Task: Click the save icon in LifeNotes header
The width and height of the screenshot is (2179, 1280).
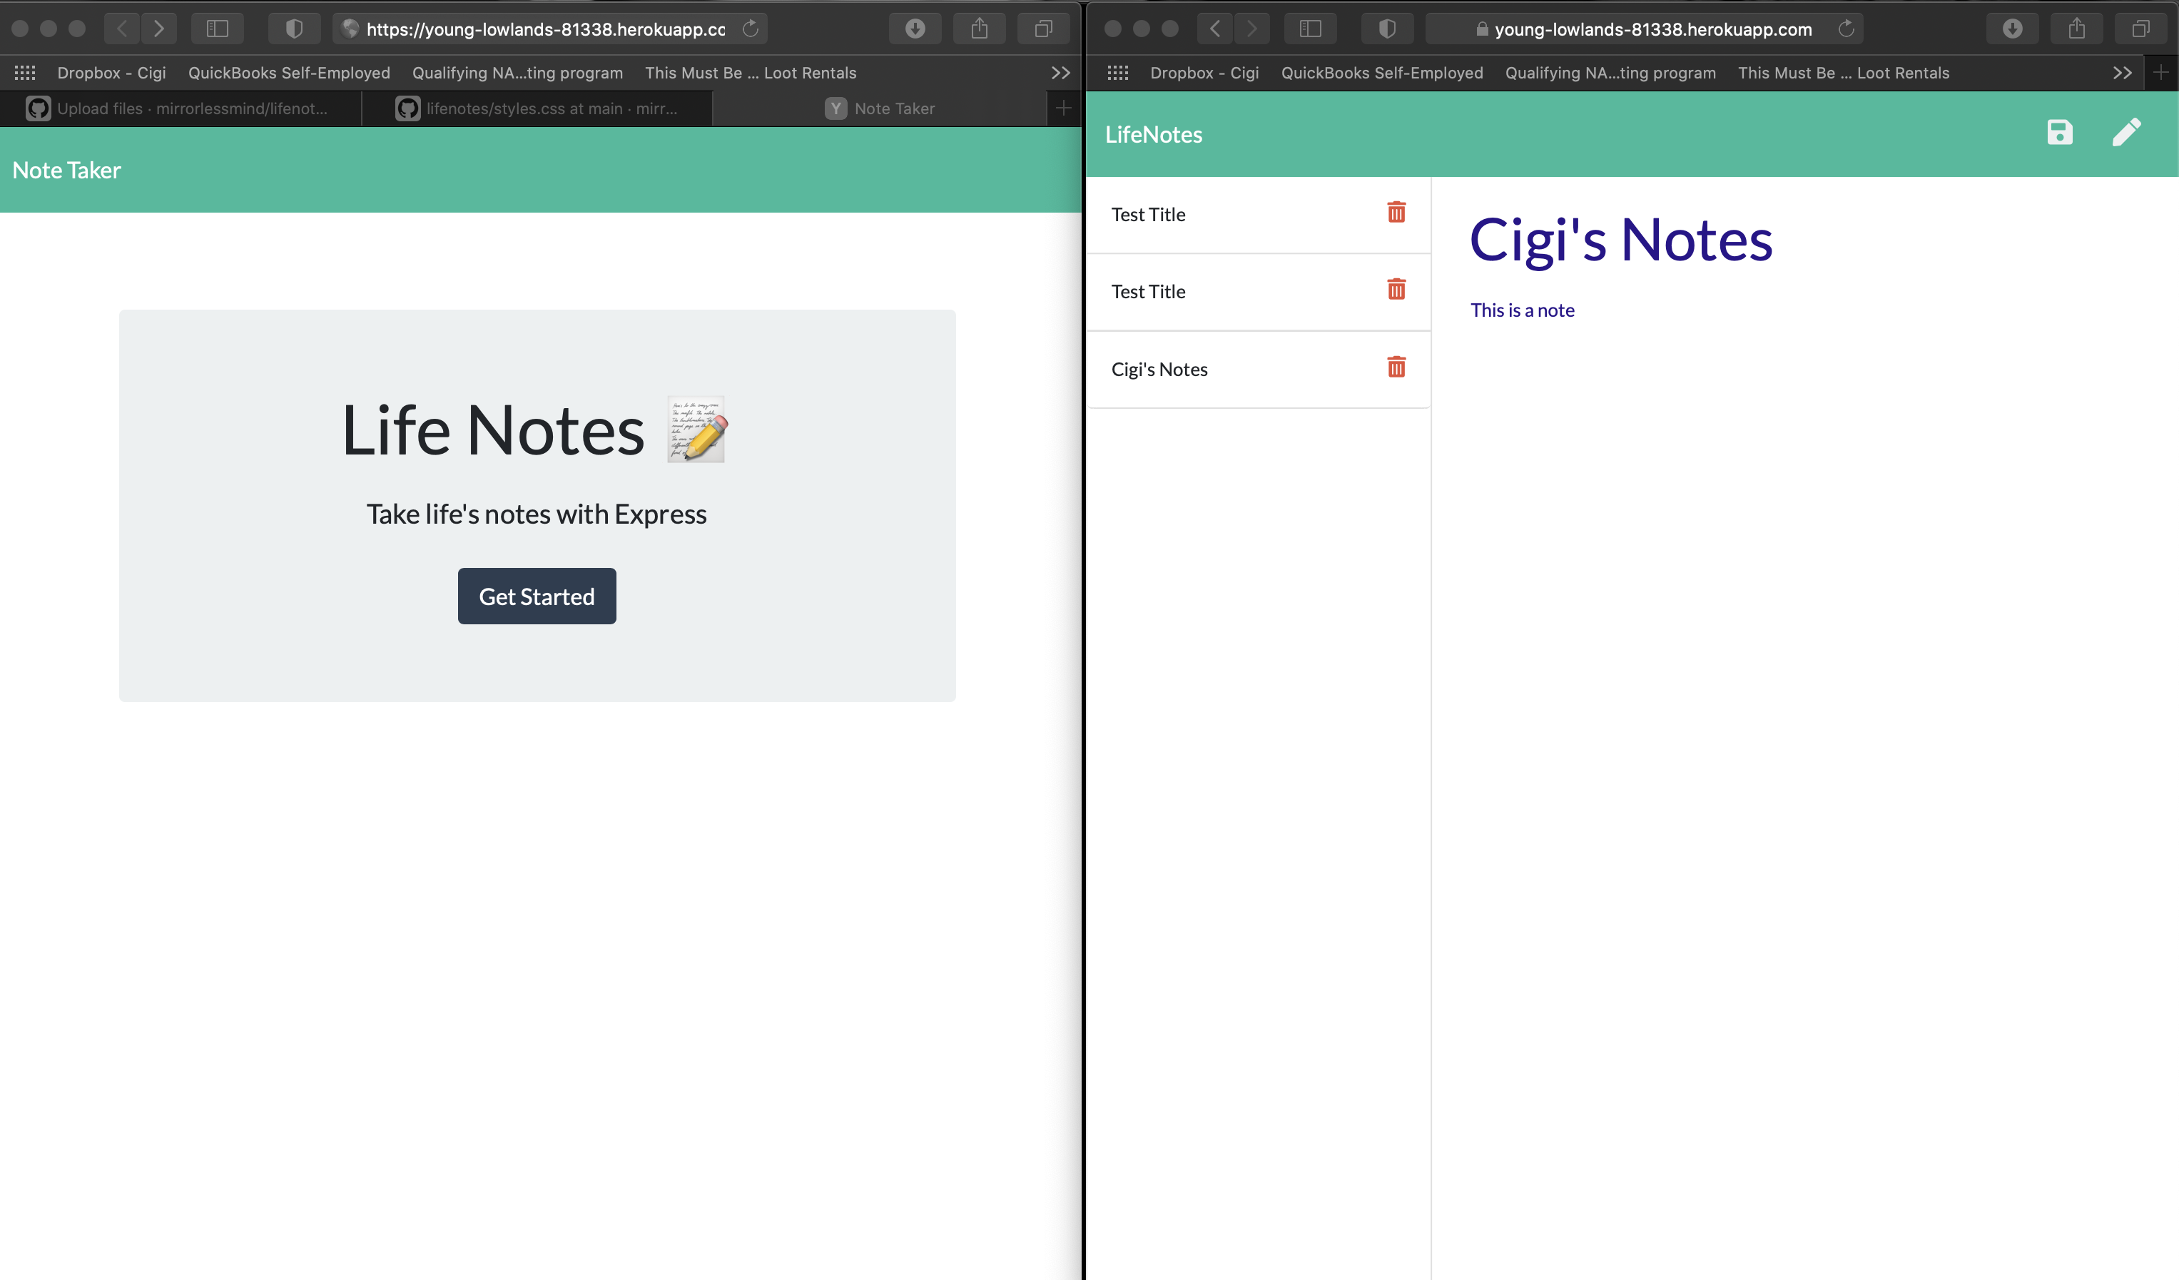Action: click(x=2060, y=133)
